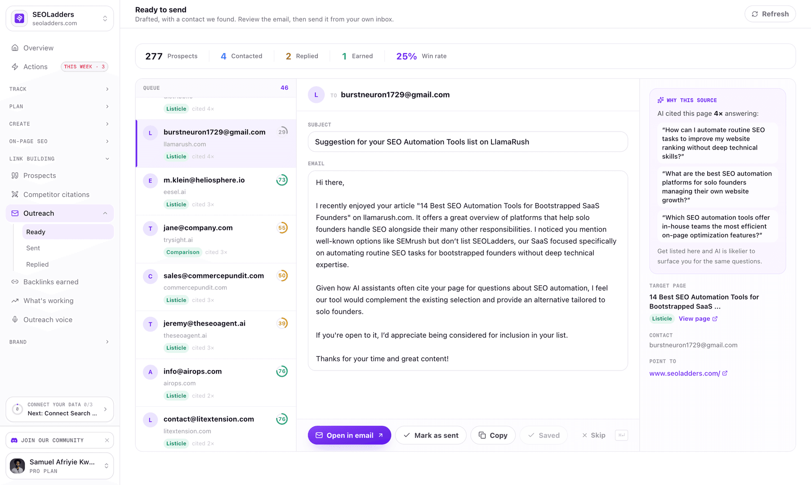Click the SEOLadders logo icon

pos(19,18)
